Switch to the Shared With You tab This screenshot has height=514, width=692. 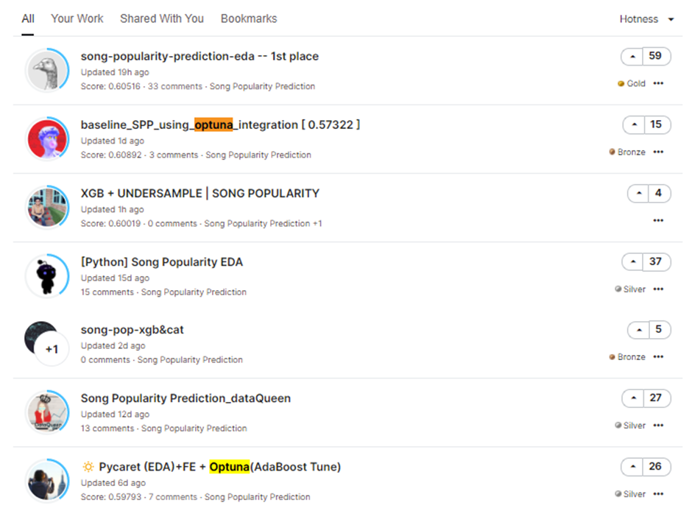coord(162,18)
